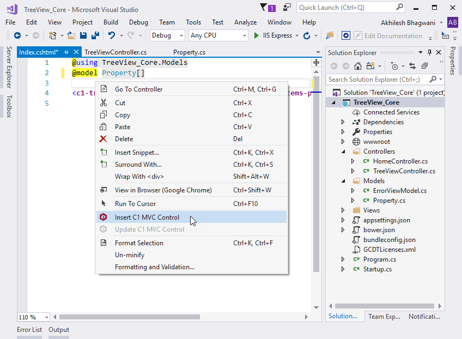Switch to TreeViewController.cs tab
462x339 pixels.
(115, 52)
